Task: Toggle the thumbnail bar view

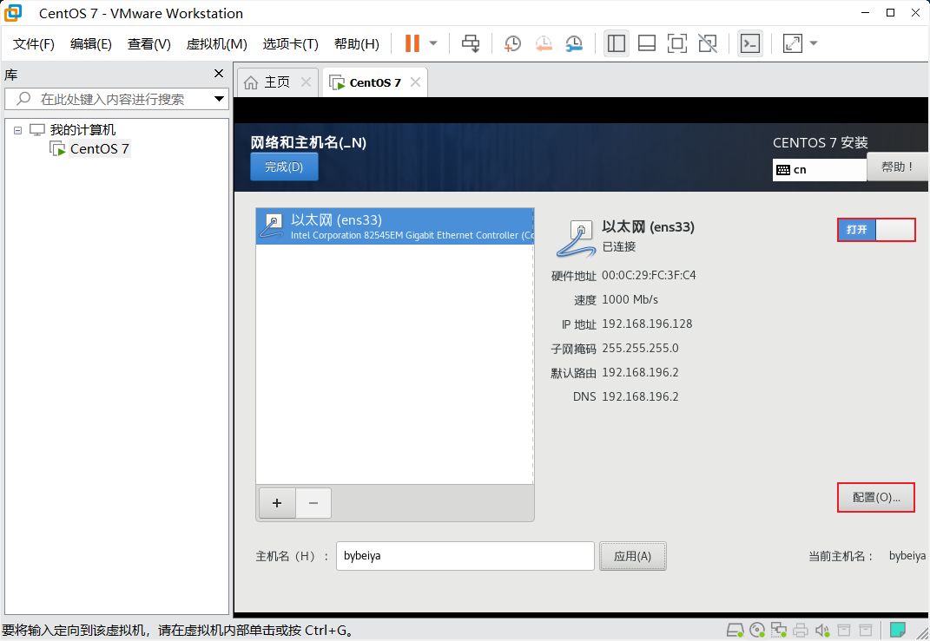Action: [x=647, y=43]
